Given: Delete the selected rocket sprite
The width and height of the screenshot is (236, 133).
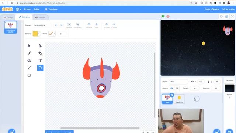Looking at the screenshot, I should pyautogui.click(x=172, y=95).
